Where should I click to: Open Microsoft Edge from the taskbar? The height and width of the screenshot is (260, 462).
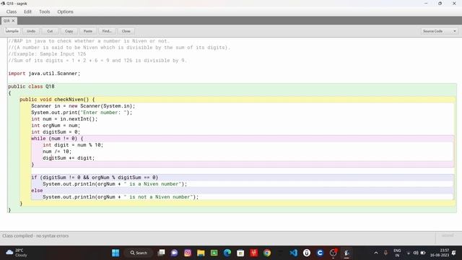[227, 253]
